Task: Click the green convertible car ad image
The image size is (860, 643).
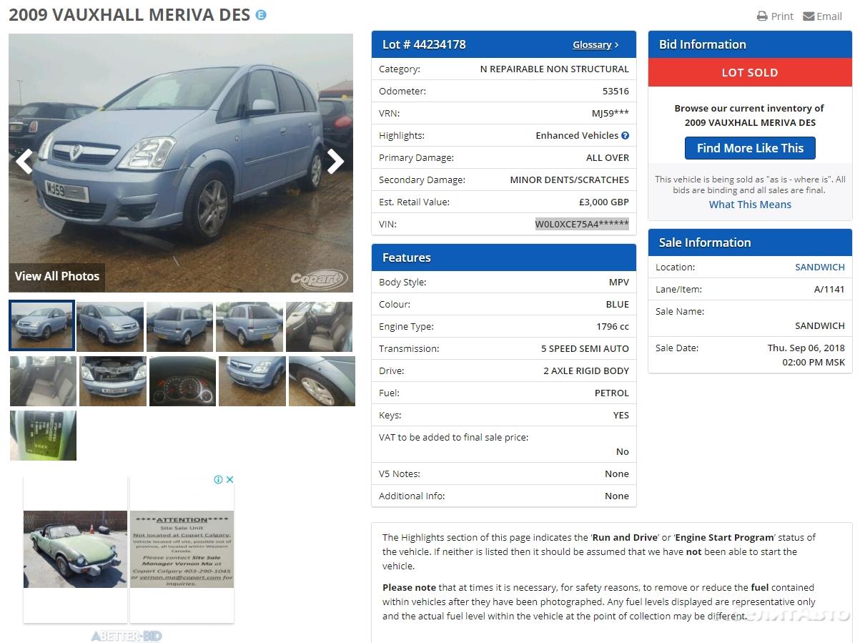Action: pyautogui.click(x=75, y=549)
